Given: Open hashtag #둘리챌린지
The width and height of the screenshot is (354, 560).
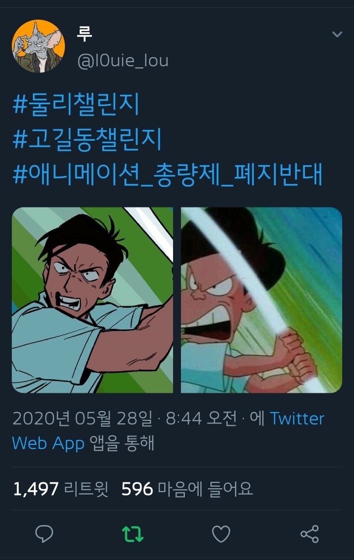Looking at the screenshot, I should pos(76,104).
